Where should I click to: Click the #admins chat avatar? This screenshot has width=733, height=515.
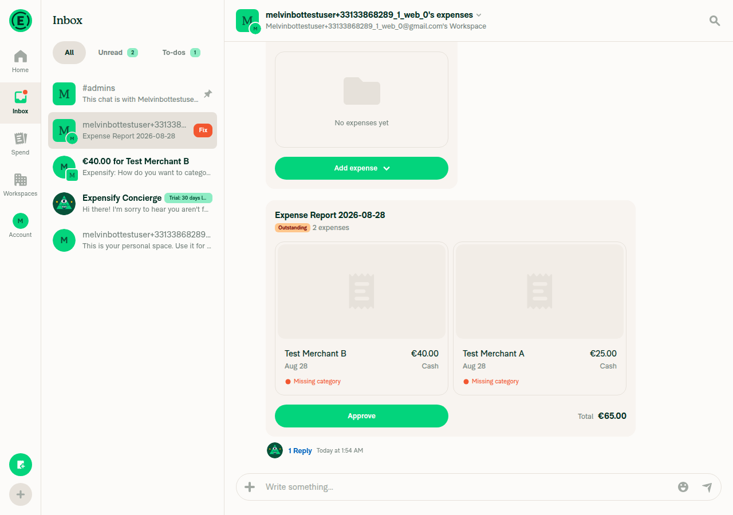[64, 94]
